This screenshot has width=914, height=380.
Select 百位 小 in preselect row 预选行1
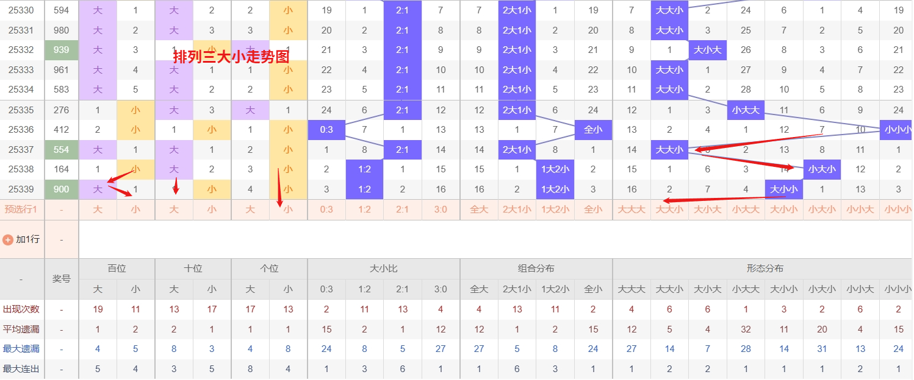tap(135, 209)
